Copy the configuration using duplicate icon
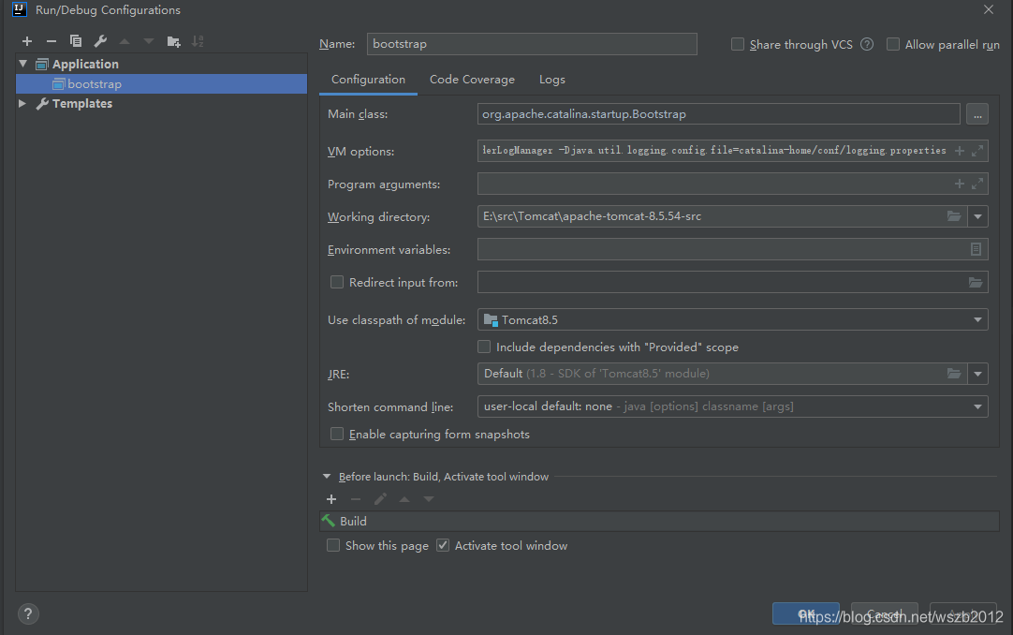The width and height of the screenshot is (1013, 635). (76, 41)
